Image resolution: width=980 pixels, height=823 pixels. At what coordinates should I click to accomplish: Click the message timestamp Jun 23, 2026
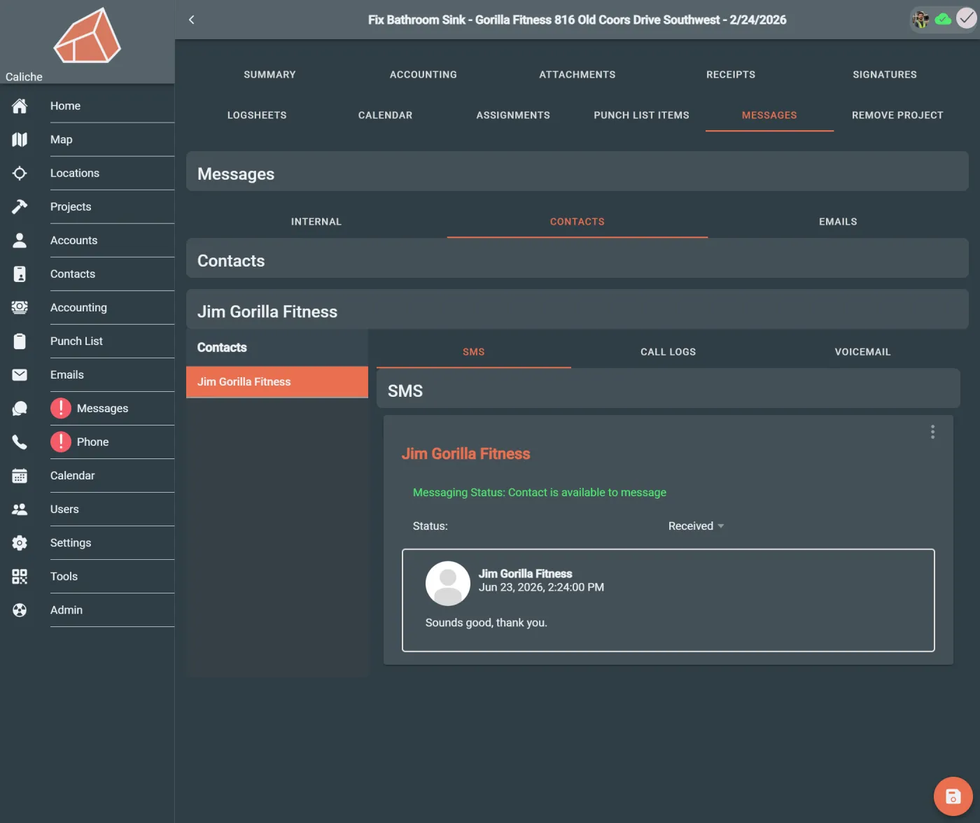coord(541,587)
